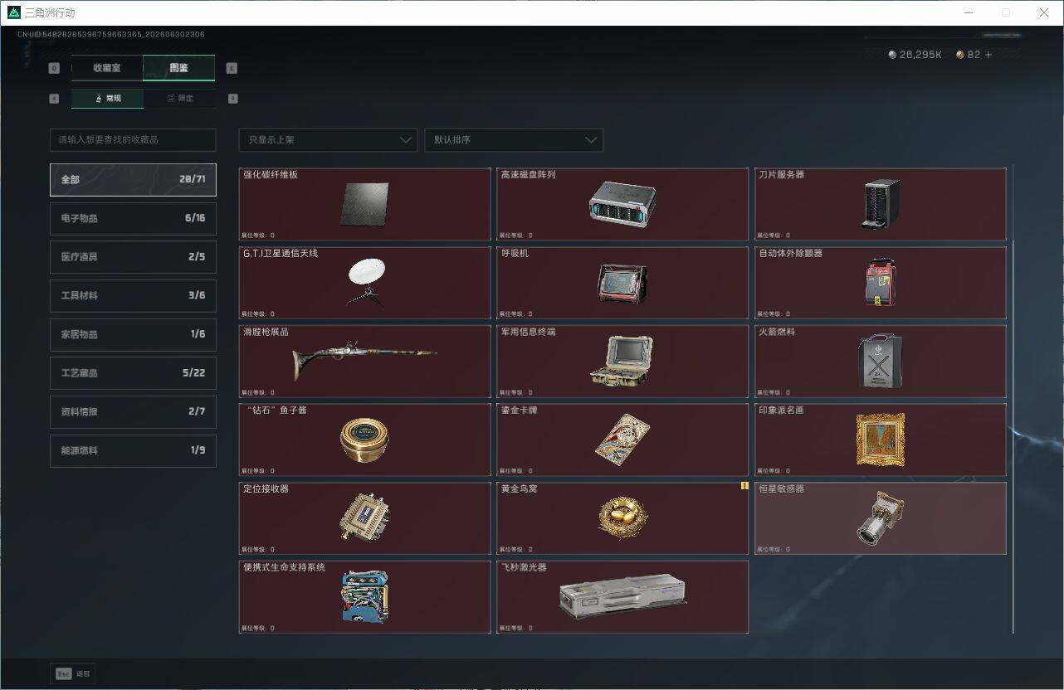Select the G.T.I卫星通信天线 satellite dish
The width and height of the screenshot is (1064, 690).
tap(364, 283)
